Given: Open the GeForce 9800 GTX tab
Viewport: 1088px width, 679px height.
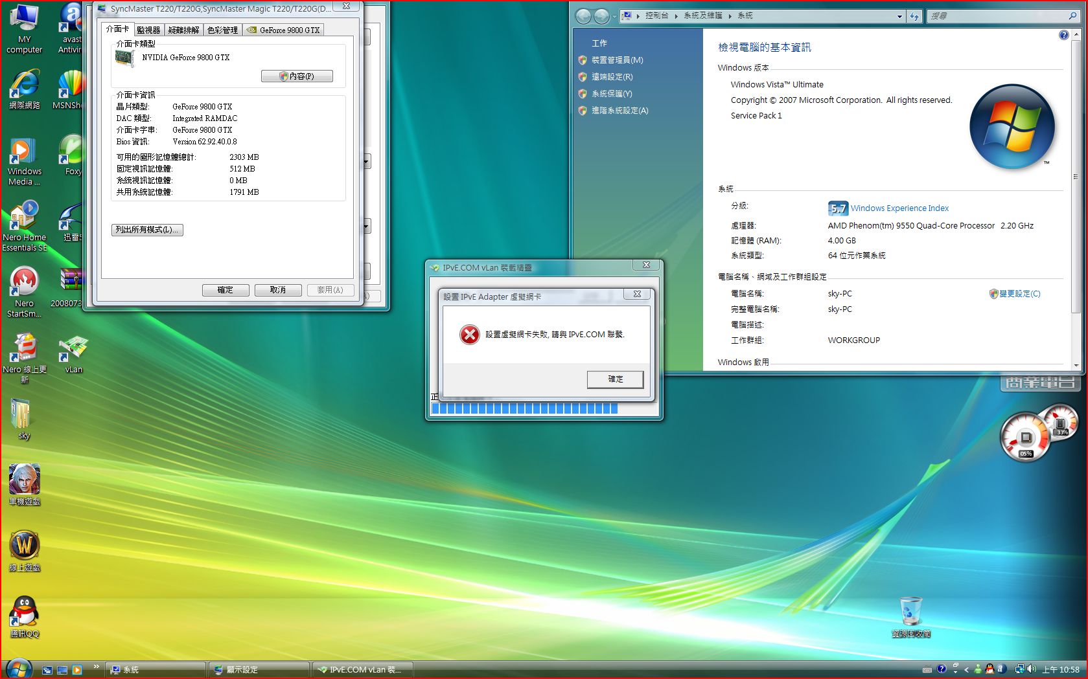Looking at the screenshot, I should click(x=283, y=30).
